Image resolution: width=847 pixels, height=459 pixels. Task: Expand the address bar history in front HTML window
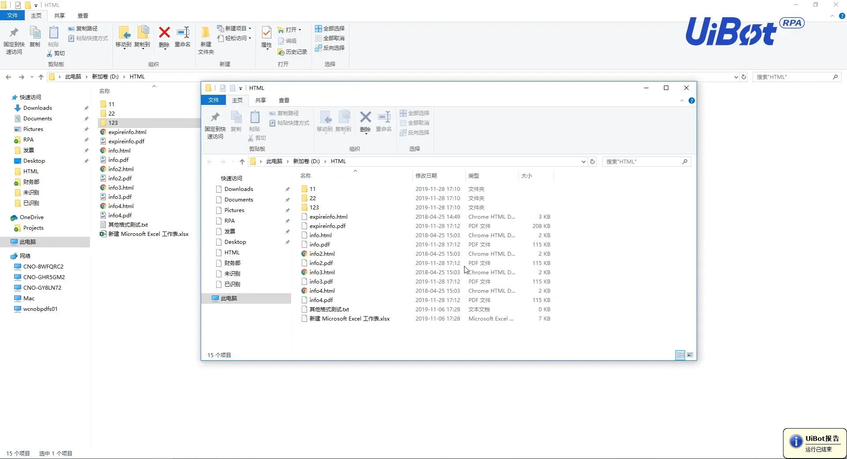584,161
